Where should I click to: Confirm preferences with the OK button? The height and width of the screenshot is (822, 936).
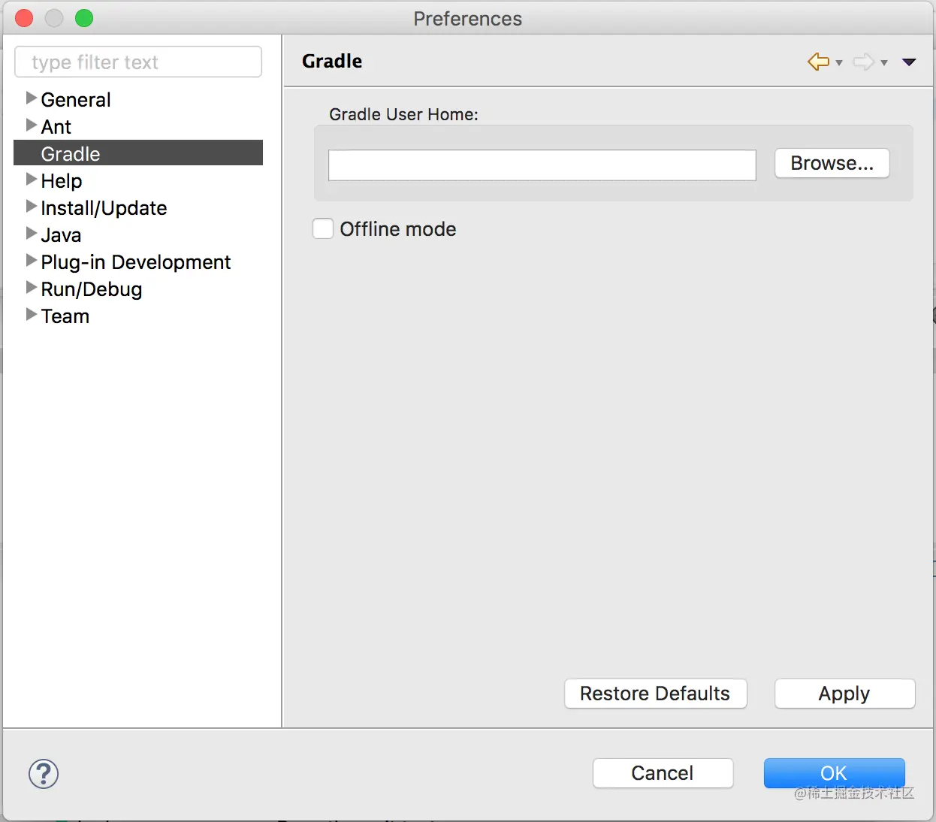point(834,773)
